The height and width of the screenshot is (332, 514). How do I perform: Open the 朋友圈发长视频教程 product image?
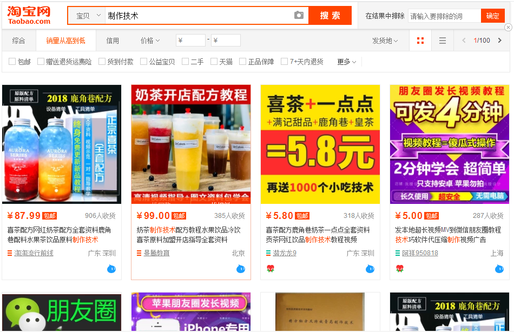[x=450, y=144]
